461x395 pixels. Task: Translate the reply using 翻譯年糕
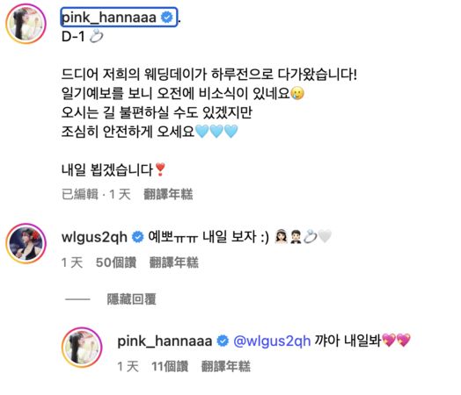point(225,366)
